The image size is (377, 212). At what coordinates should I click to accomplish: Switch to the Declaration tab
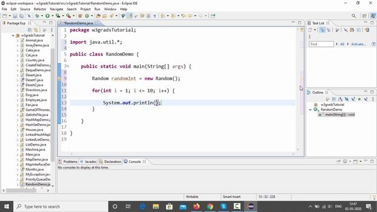coord(110,161)
